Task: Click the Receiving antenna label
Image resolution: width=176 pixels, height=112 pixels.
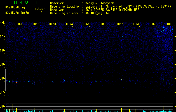Action: (x=64, y=13)
